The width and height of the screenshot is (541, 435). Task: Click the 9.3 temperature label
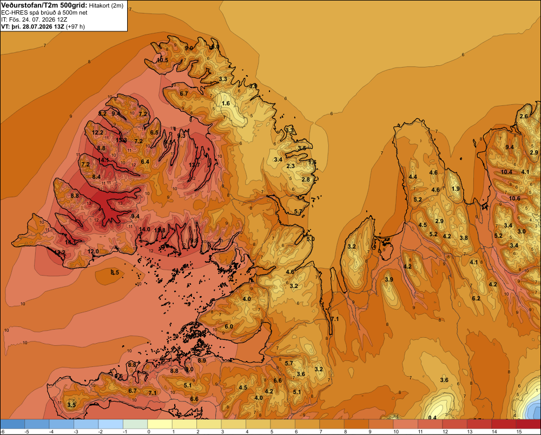tap(181, 136)
